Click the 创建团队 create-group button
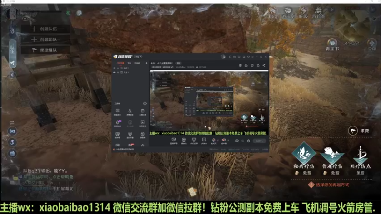Viewport: 381px width, 214px height. click(x=45, y=39)
